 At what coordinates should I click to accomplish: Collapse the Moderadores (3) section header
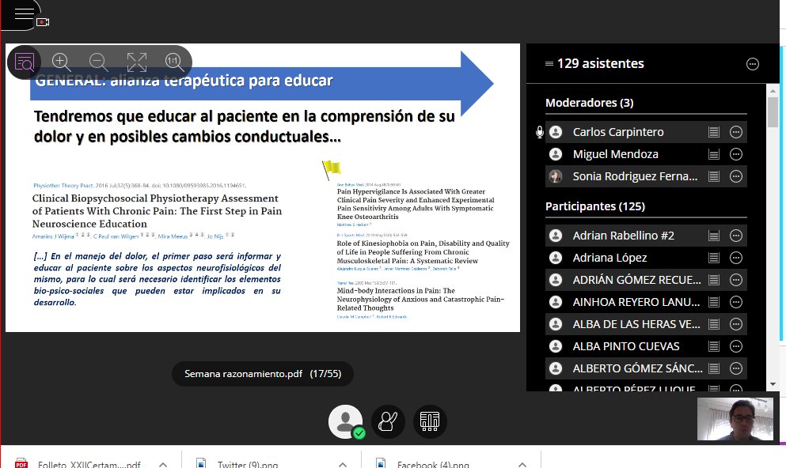coord(590,103)
